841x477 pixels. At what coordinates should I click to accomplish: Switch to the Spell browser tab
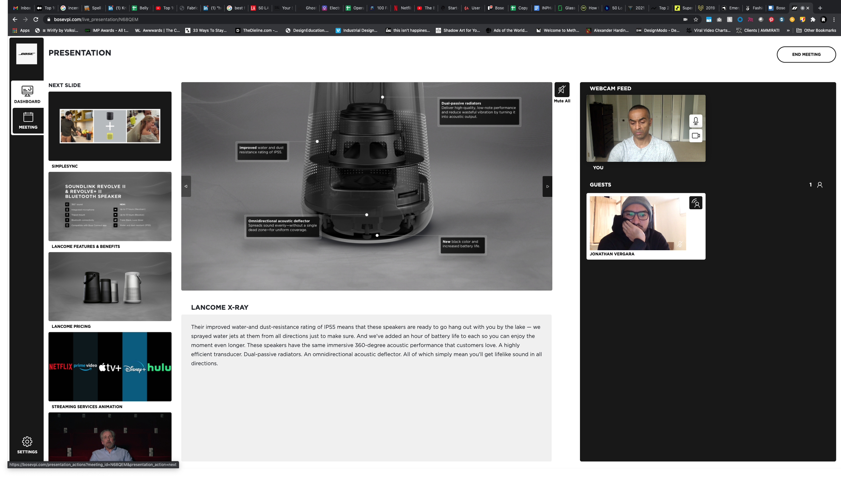pos(93,8)
